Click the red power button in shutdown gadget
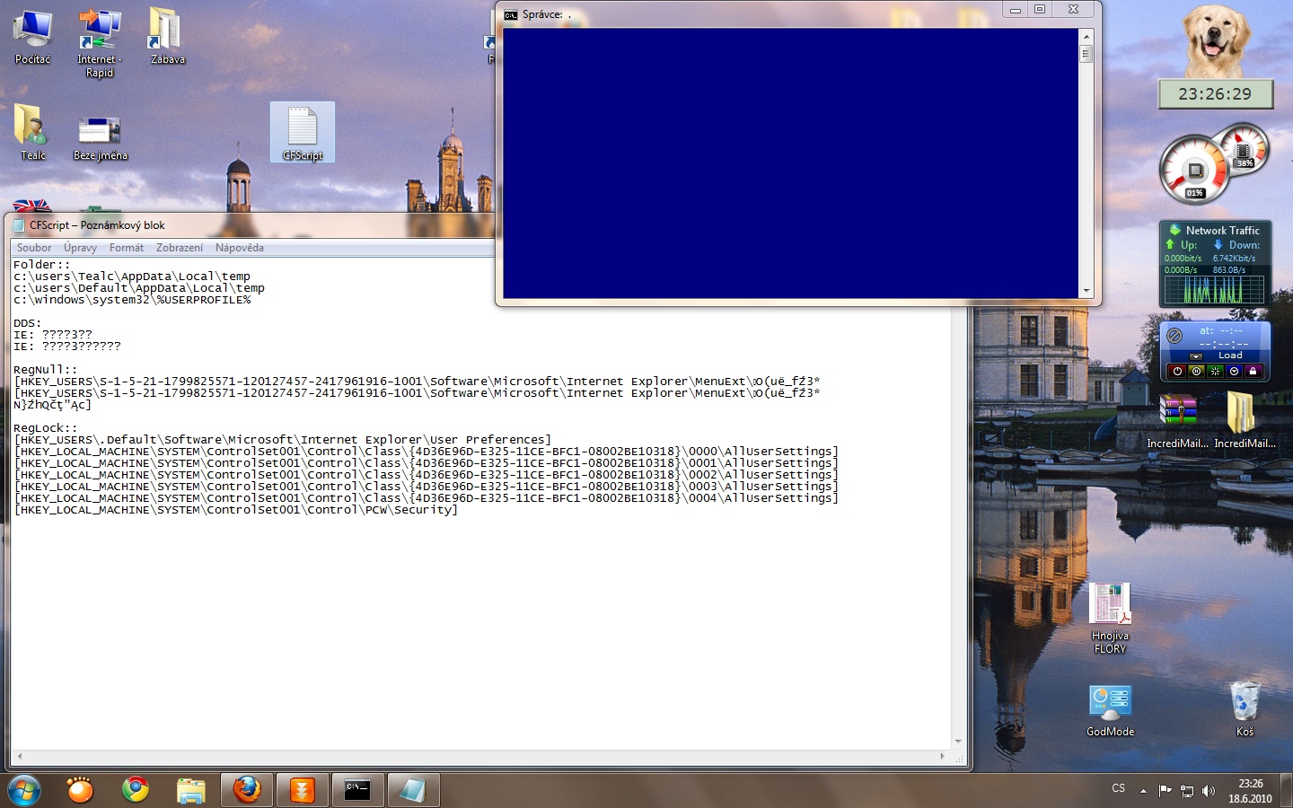The image size is (1293, 808). 1177,371
